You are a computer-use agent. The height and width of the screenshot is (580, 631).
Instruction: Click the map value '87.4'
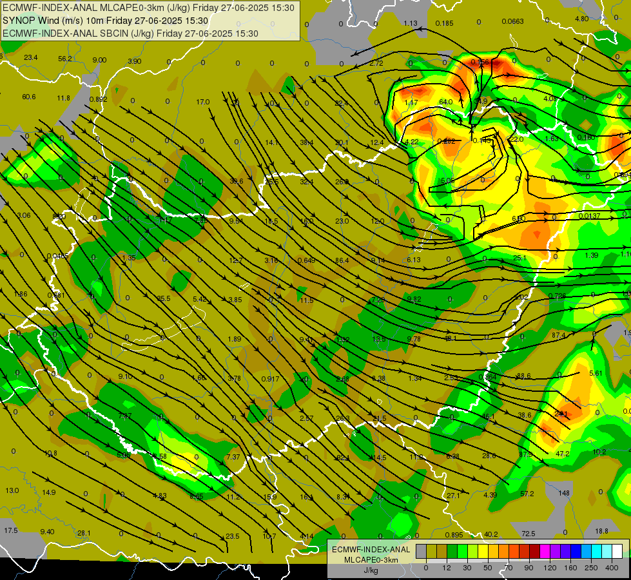(559, 335)
